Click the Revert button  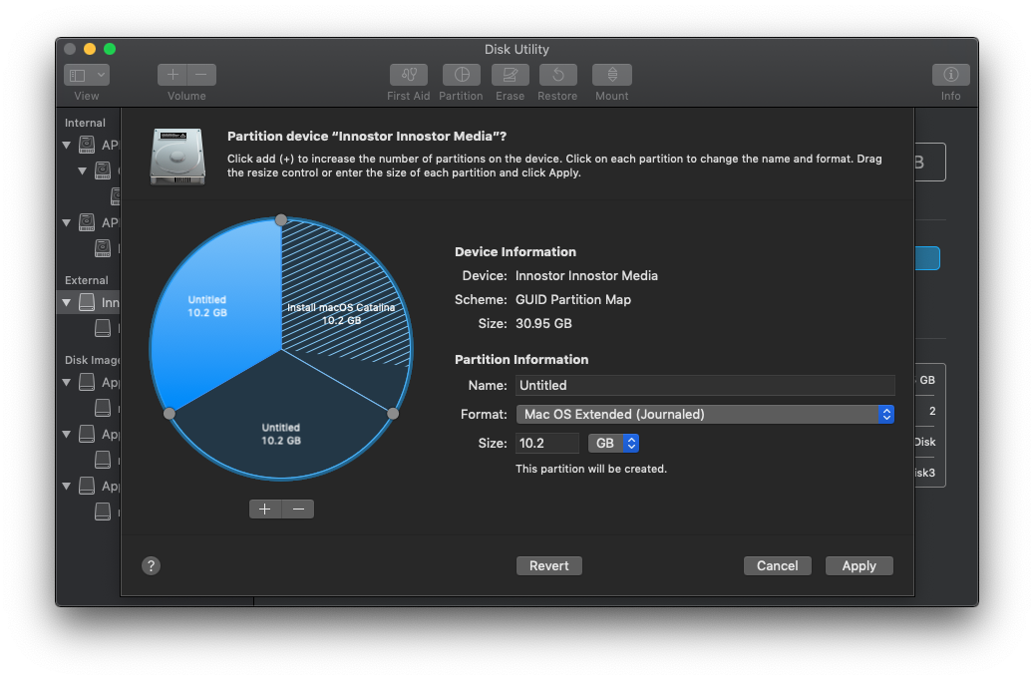(548, 565)
